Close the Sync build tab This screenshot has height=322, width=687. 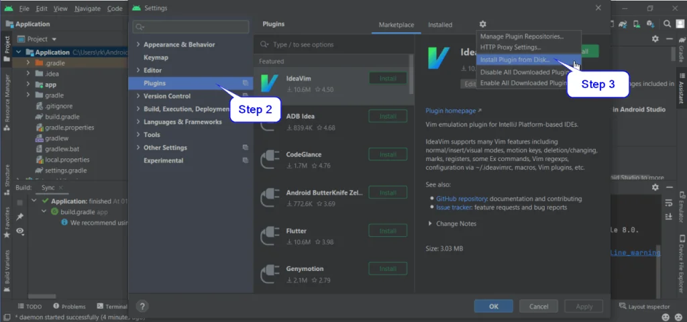[x=61, y=188]
